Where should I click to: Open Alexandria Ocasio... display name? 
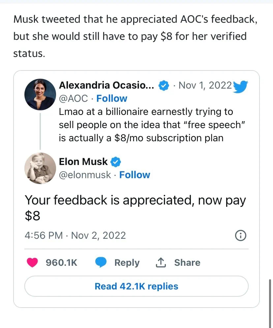point(106,85)
